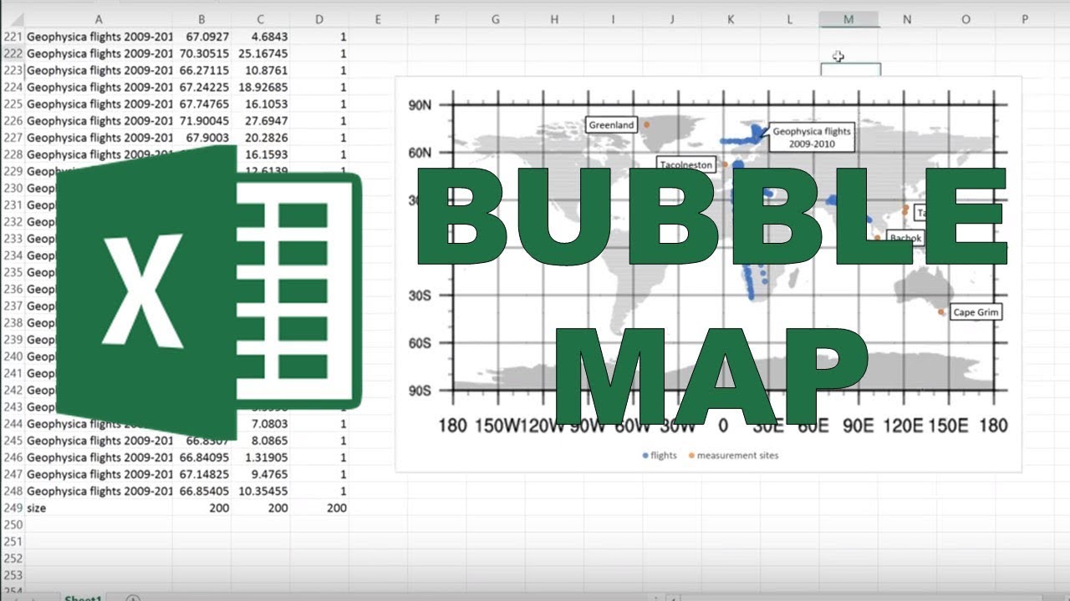
Task: Select highlighted column M header
Action: [848, 19]
